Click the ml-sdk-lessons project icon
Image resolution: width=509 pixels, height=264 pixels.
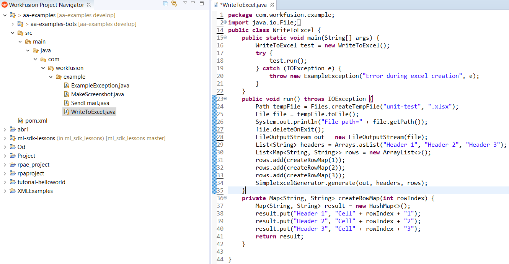point(13,138)
